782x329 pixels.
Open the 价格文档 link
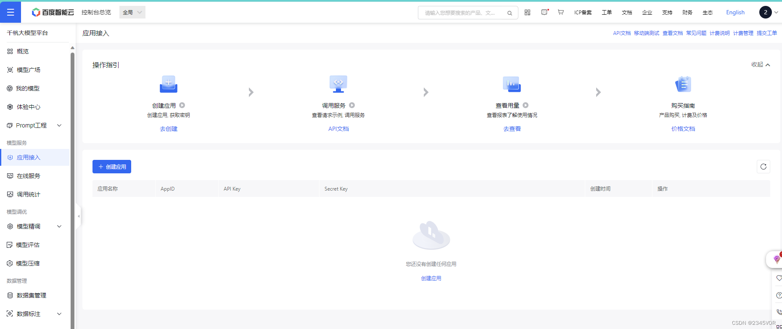[683, 129]
